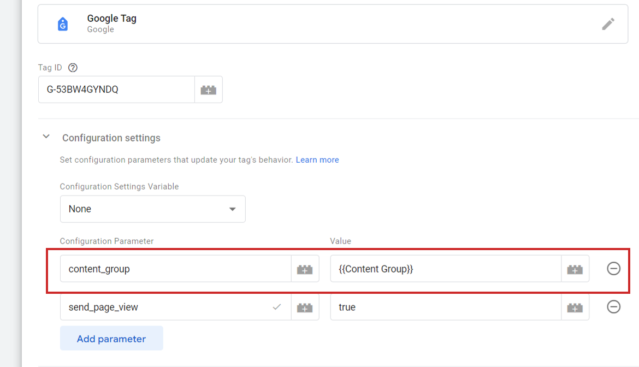The image size is (639, 367).
Task: Open variable picker next to true value
Action: coord(575,307)
